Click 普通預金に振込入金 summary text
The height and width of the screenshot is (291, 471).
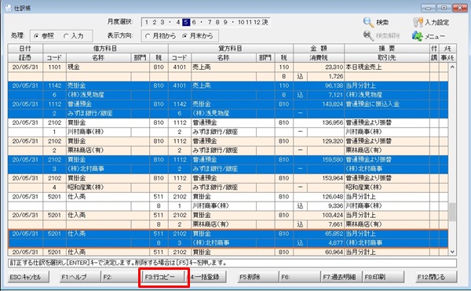(372, 104)
